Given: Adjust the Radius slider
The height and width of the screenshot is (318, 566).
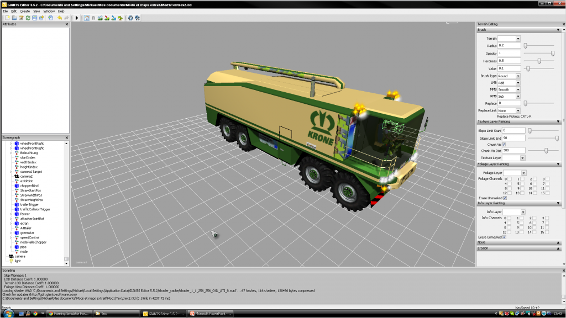Looking at the screenshot, I should [x=526, y=46].
